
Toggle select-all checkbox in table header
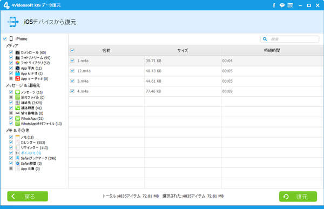click(x=72, y=50)
